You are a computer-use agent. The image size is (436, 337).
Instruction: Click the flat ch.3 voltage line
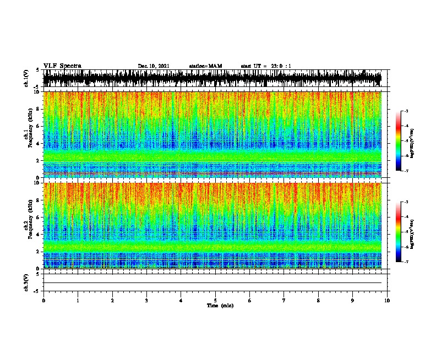pos(212,283)
